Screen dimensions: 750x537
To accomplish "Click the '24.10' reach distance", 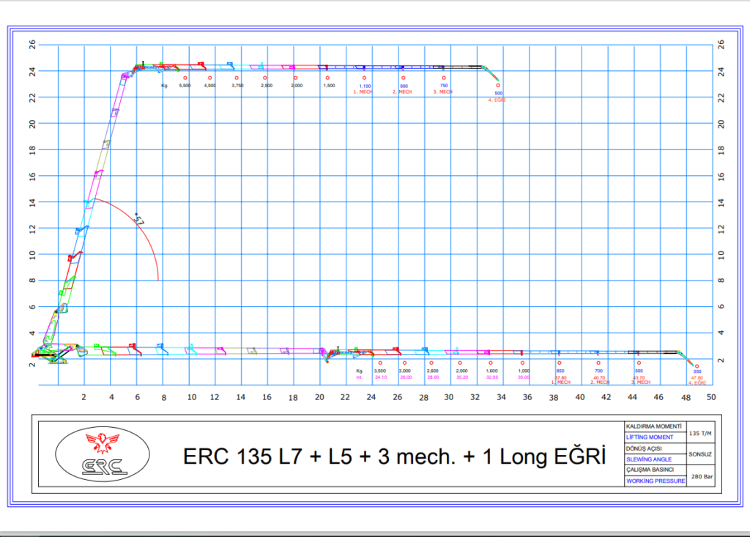I will [x=381, y=377].
